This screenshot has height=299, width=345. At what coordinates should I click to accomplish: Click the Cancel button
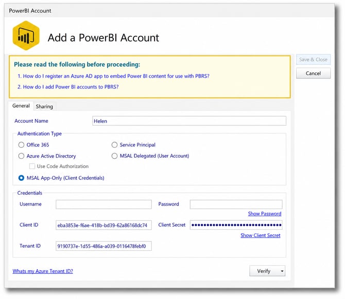(x=313, y=73)
